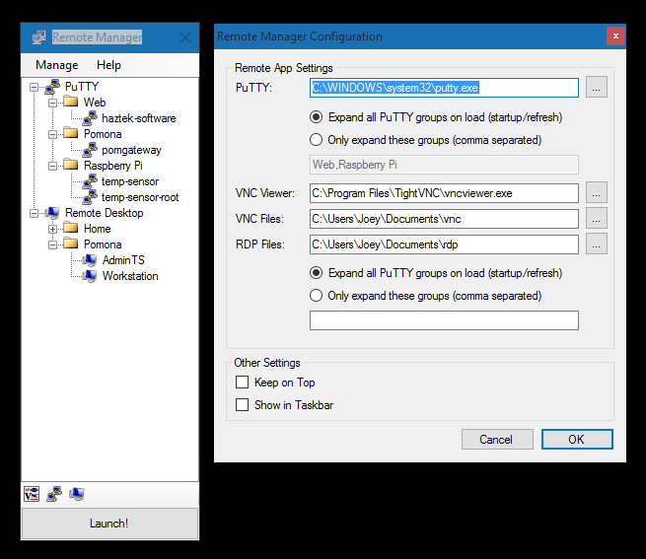Select second Only expand these groups radio below RDP Files
The width and height of the screenshot is (646, 559).
coord(316,296)
